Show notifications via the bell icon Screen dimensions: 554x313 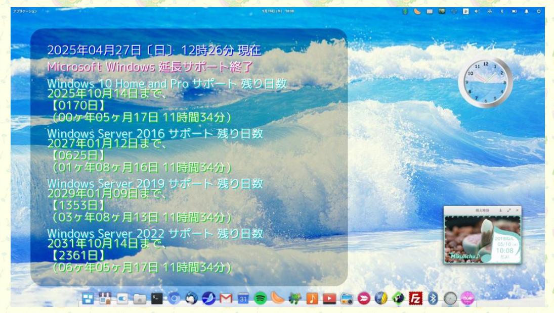click(x=527, y=11)
